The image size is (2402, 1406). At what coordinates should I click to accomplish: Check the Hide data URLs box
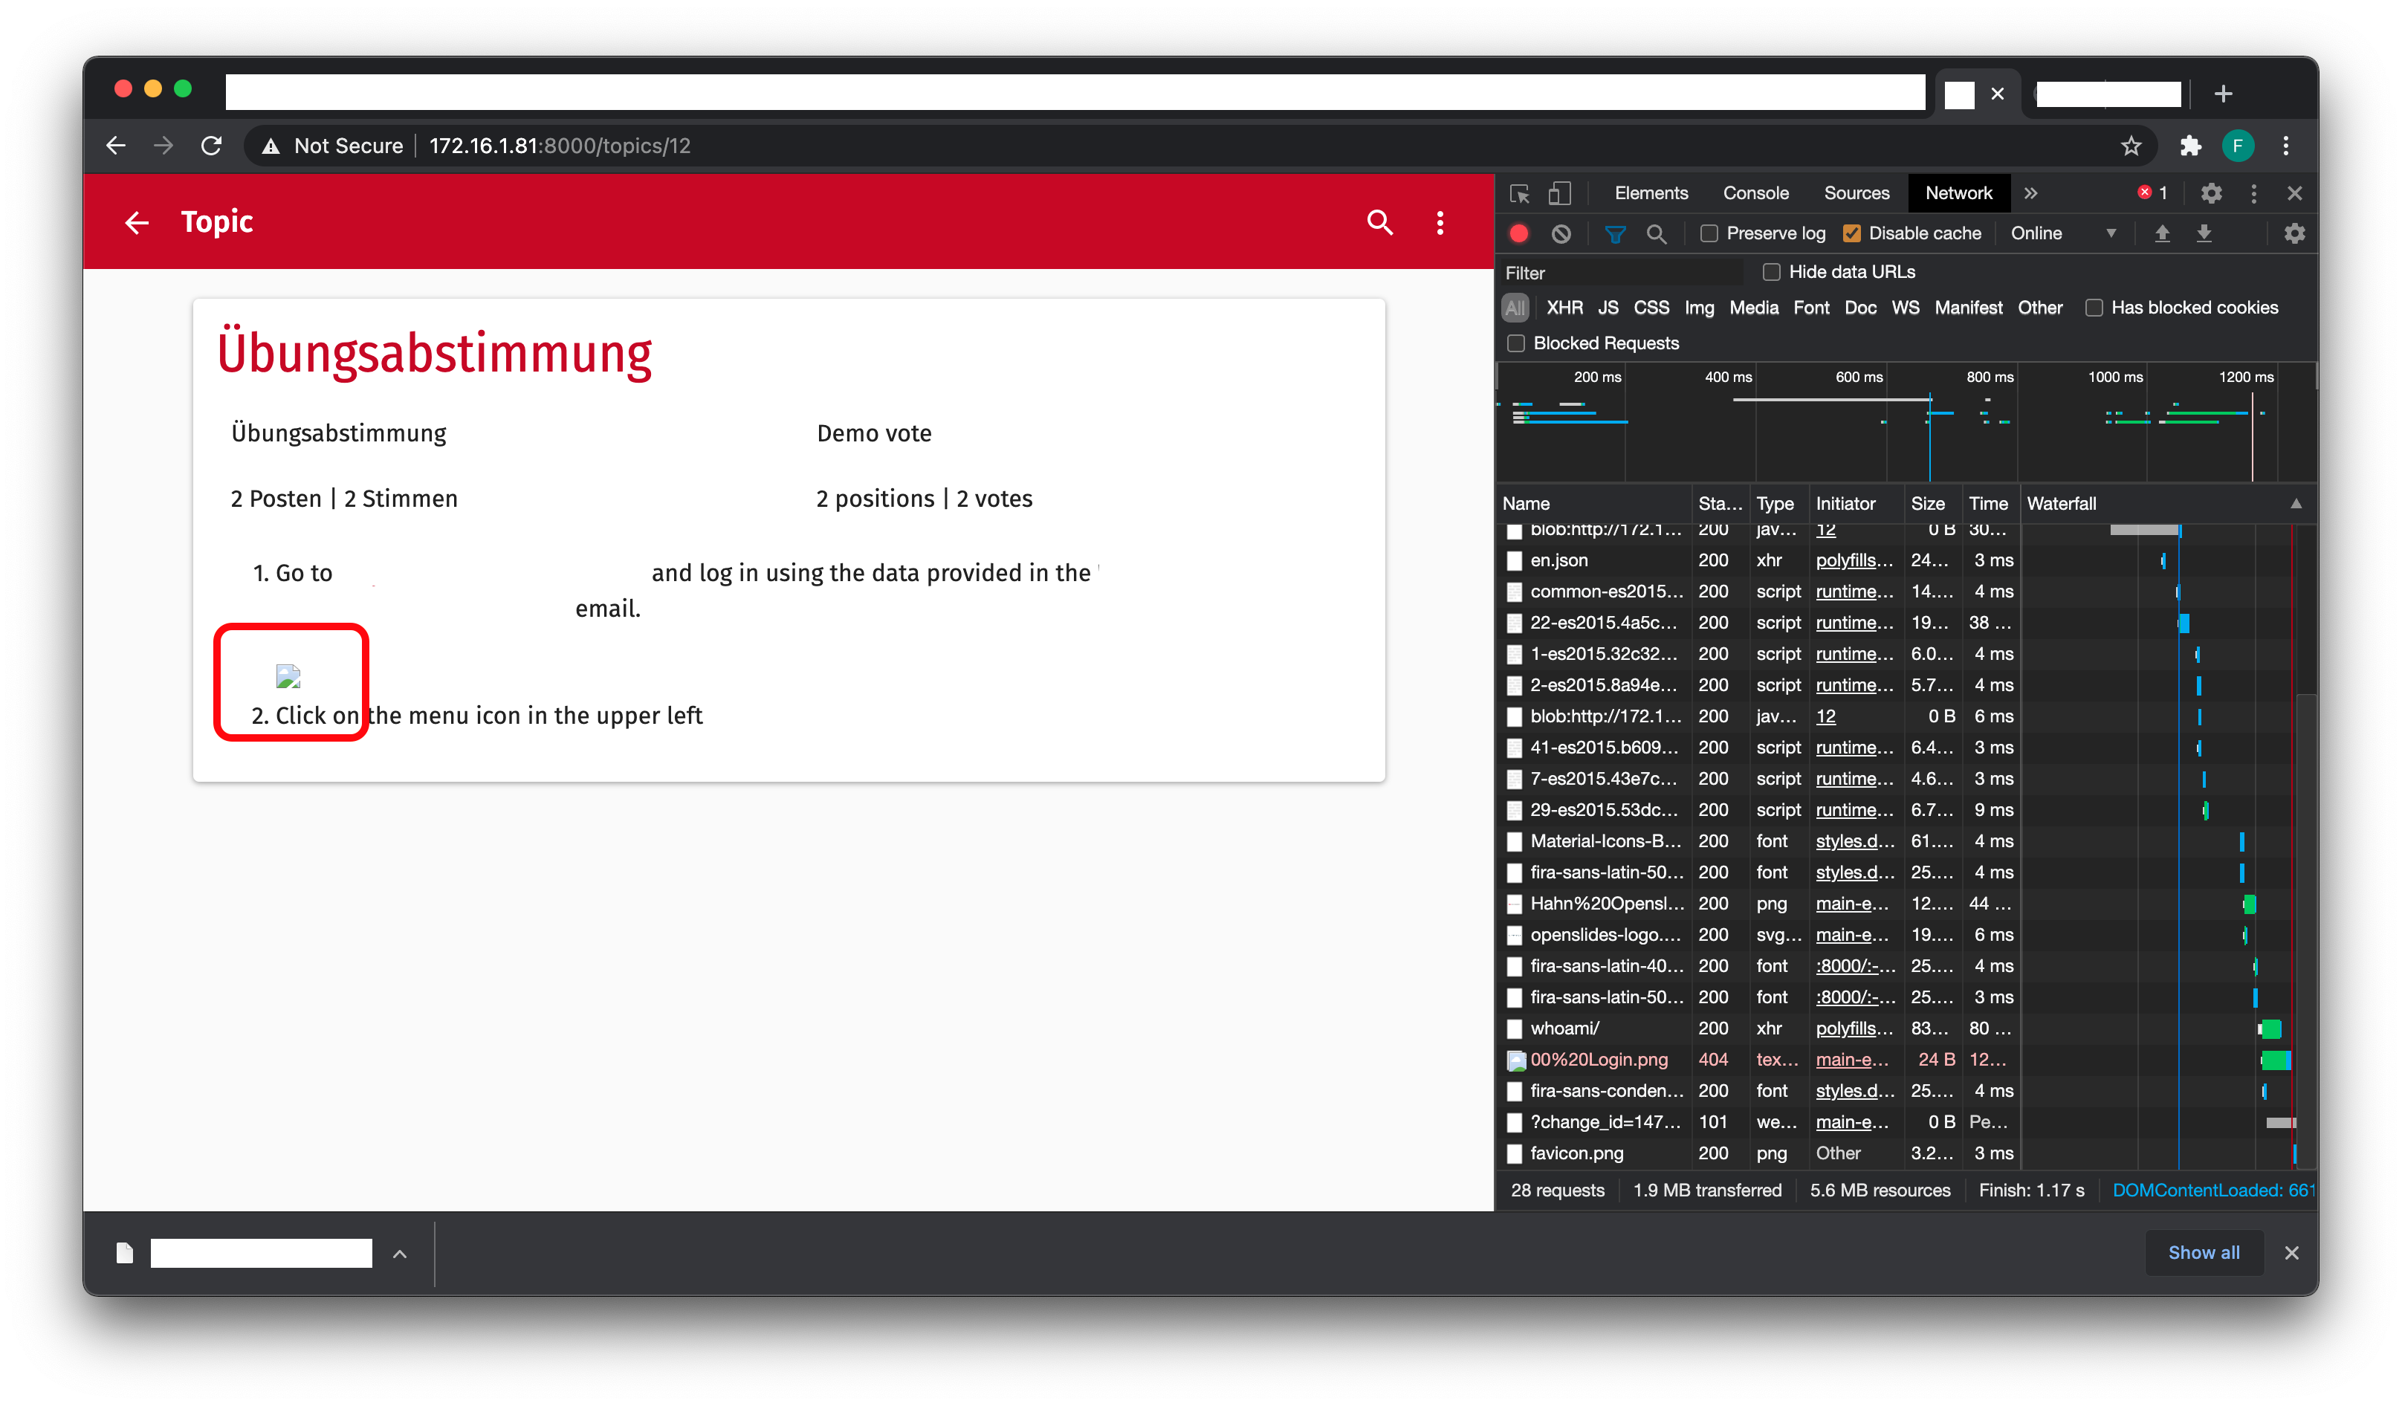(x=1771, y=272)
